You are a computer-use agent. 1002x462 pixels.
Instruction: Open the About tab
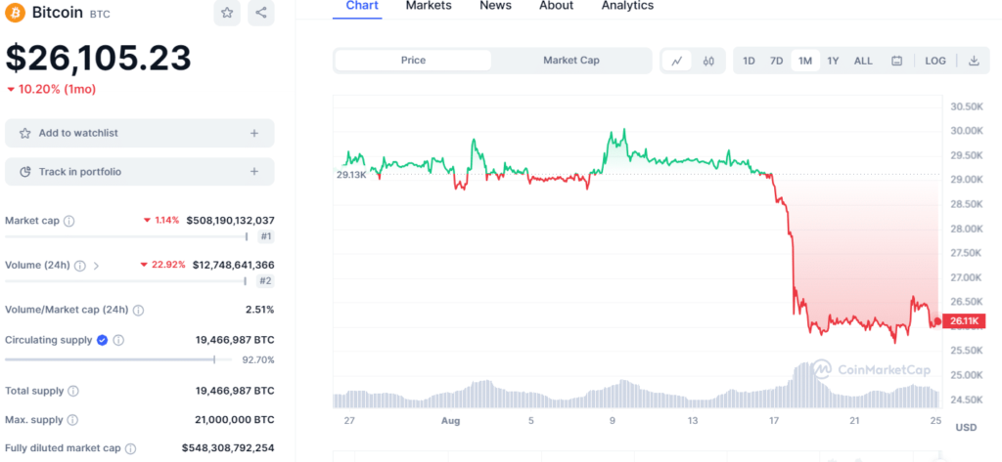coord(556,6)
